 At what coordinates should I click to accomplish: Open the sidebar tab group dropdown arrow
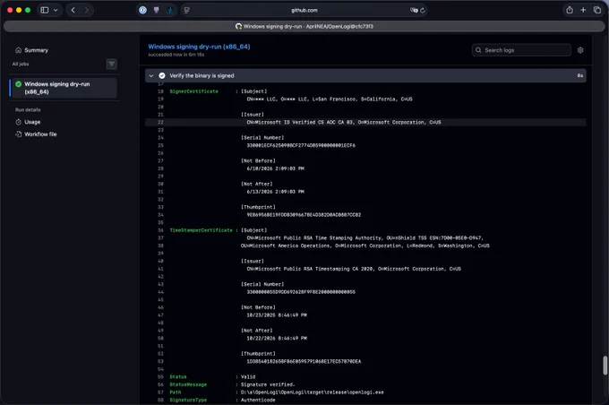[x=56, y=10]
